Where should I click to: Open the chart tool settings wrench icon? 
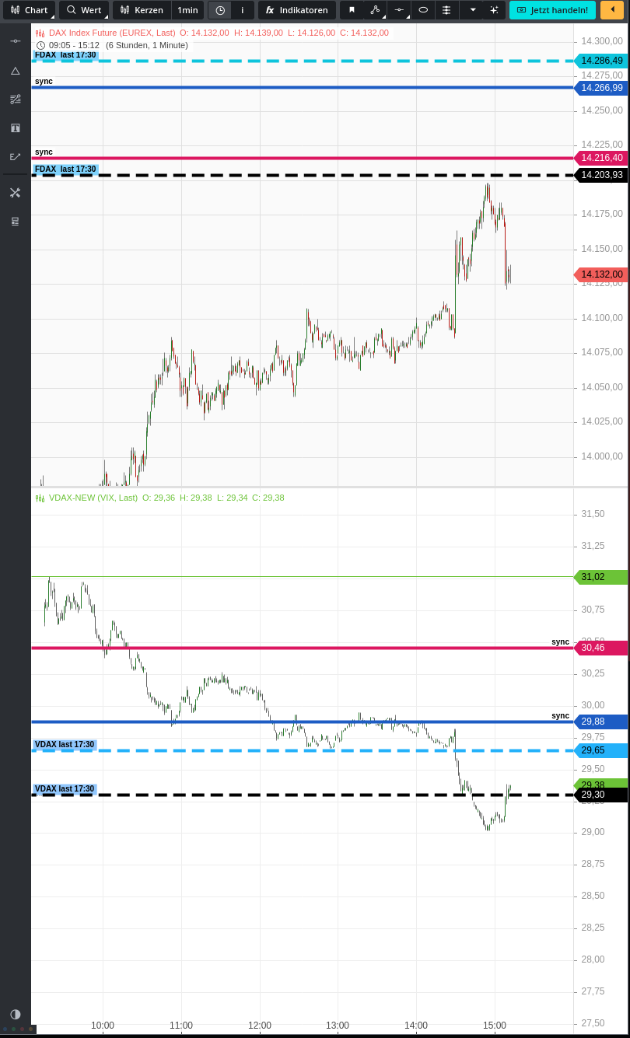[x=15, y=192]
